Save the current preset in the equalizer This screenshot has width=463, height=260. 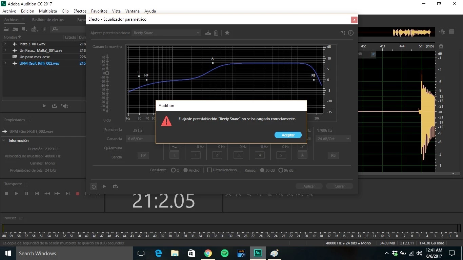(x=208, y=33)
